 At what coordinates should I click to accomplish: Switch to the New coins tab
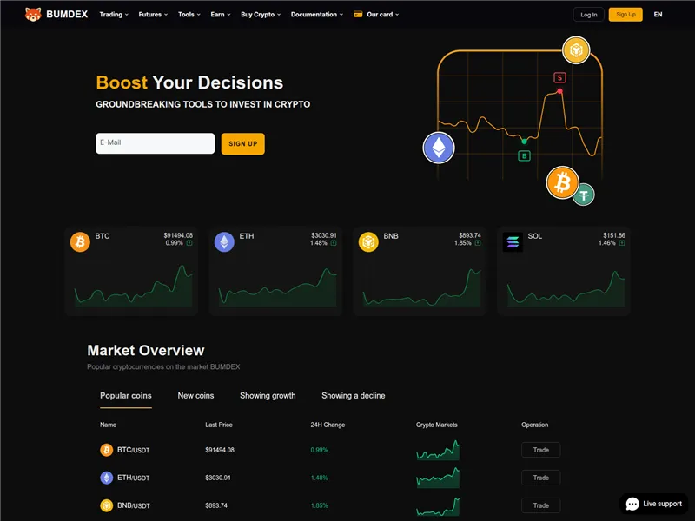pyautogui.click(x=195, y=396)
